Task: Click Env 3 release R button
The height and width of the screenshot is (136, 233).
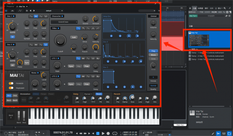Action: 141,87
